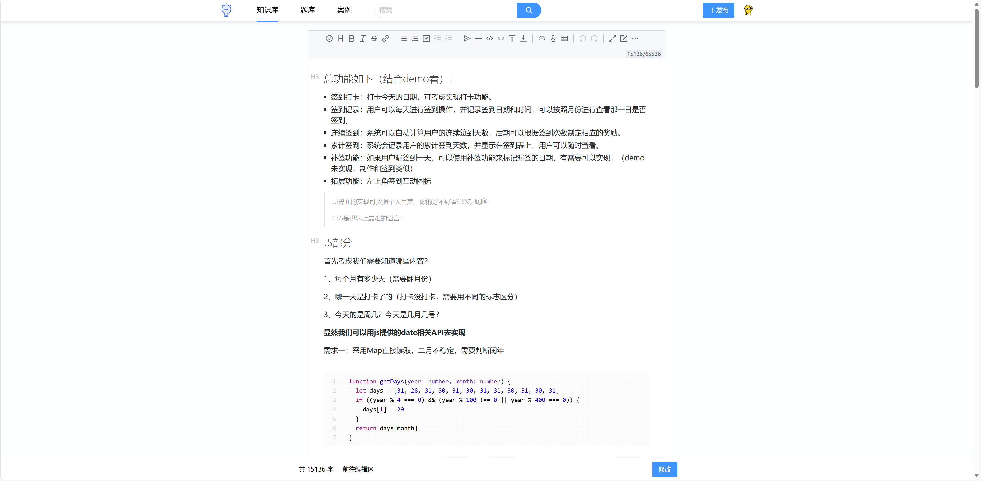This screenshot has height=481, width=981.
Task: Insert a table
Action: point(564,38)
